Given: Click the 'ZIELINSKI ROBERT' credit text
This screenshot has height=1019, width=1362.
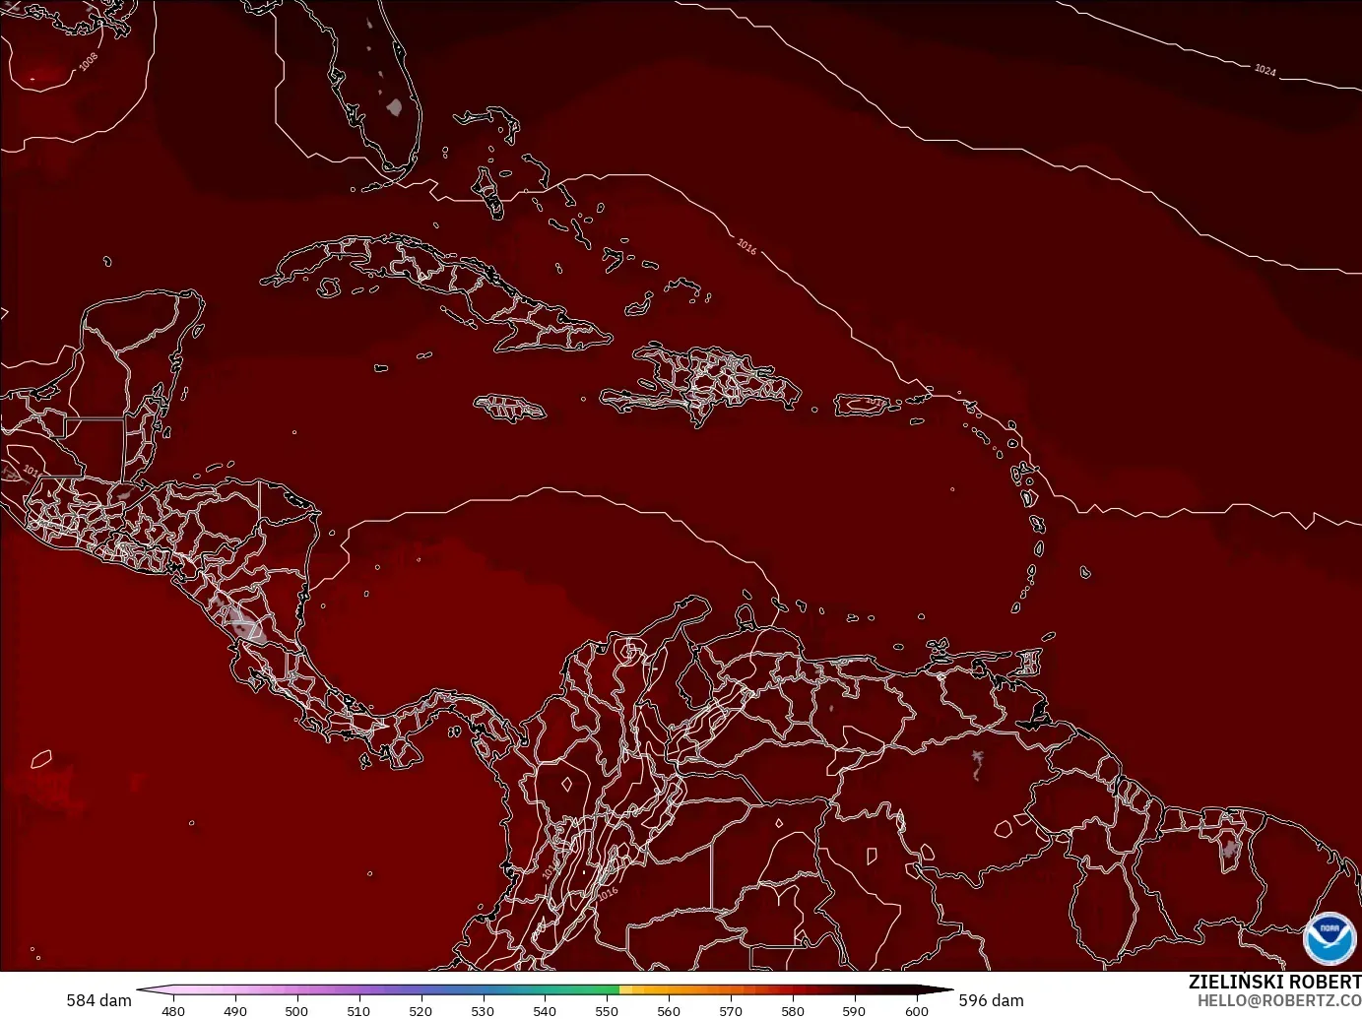Looking at the screenshot, I should (x=1274, y=982).
